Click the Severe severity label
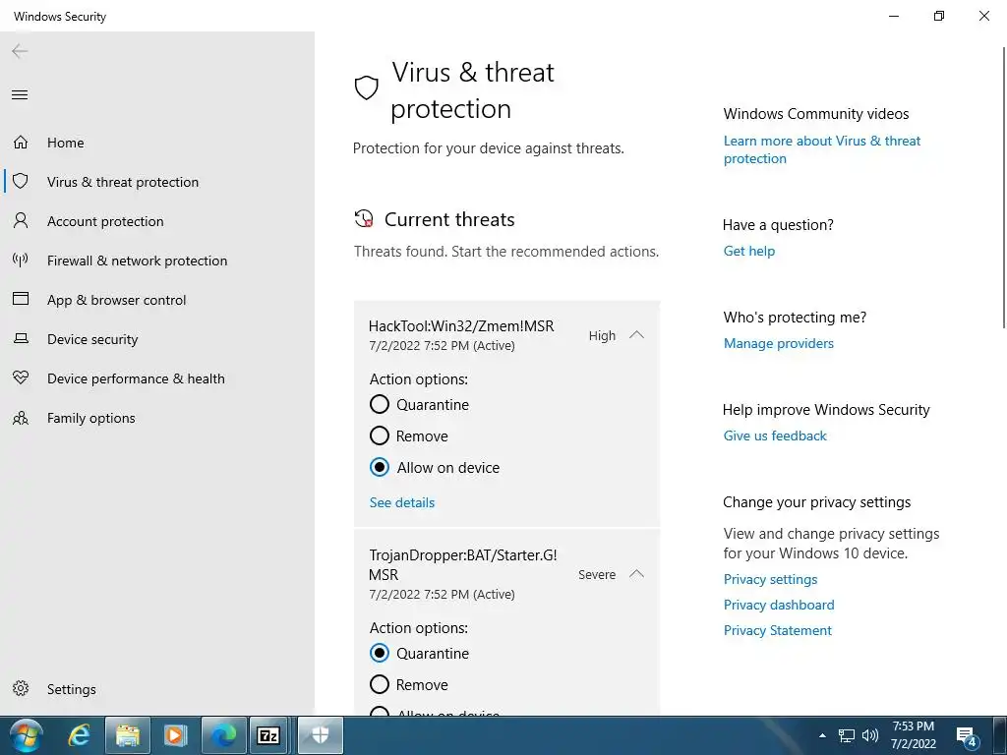Screen dimensions: 1007x755 (x=597, y=574)
